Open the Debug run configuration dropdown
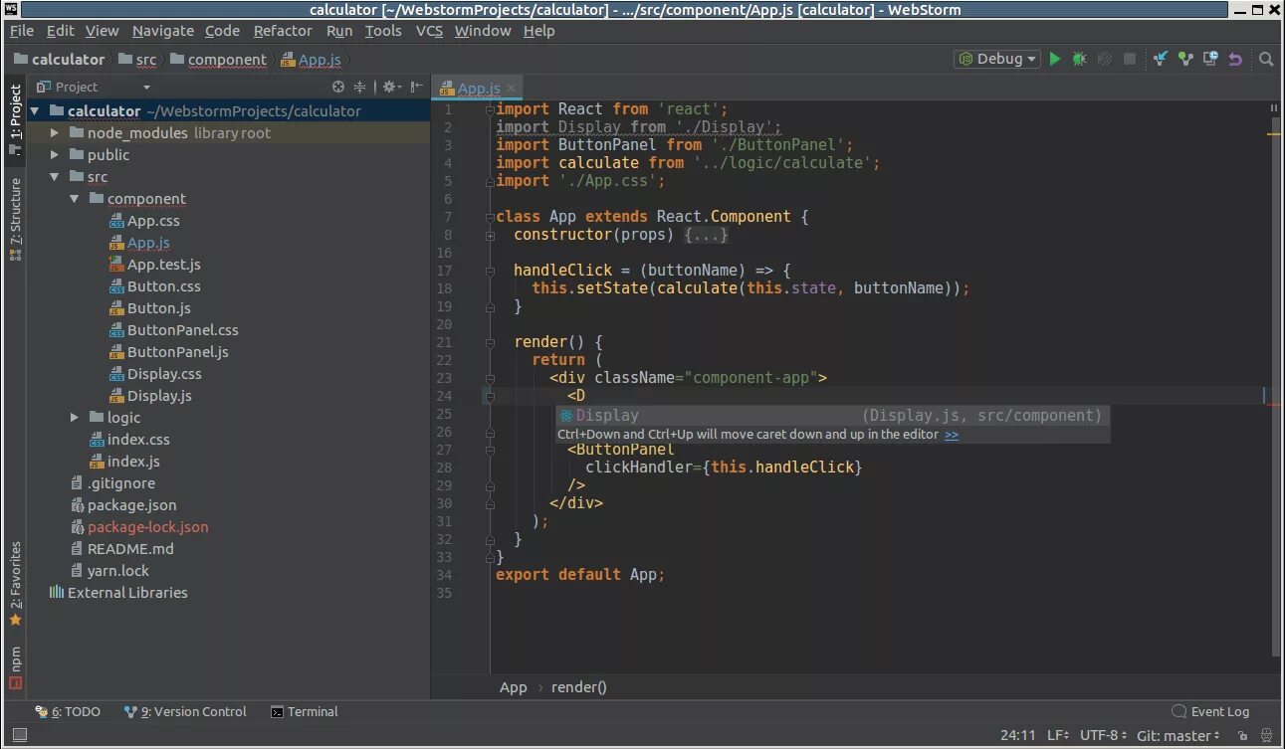Image resolution: width=1285 pixels, height=749 pixels. (x=997, y=59)
